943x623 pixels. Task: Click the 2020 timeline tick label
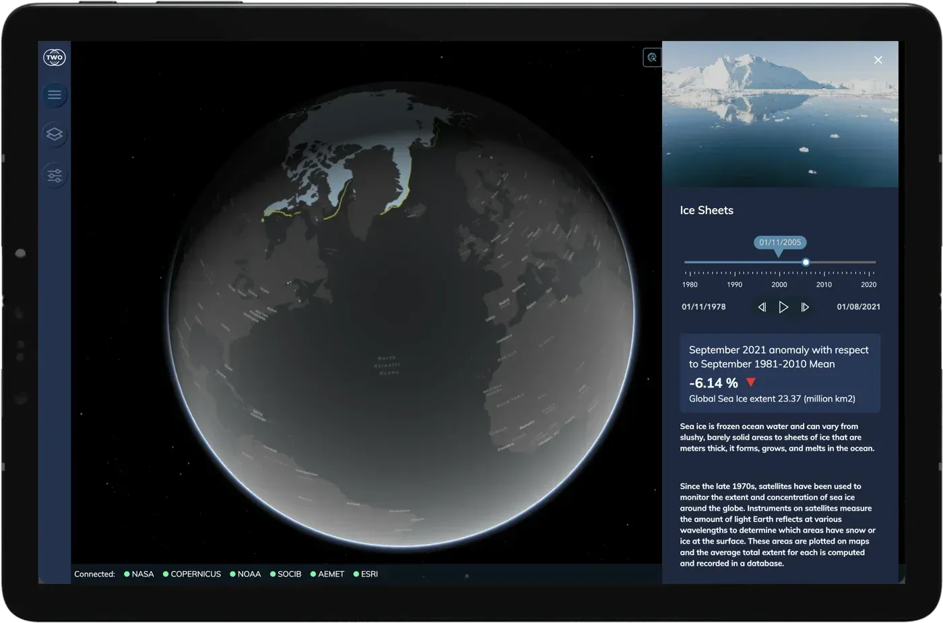pos(869,285)
